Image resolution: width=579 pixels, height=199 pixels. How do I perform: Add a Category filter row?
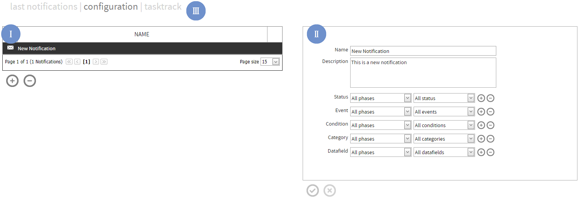coord(481,139)
